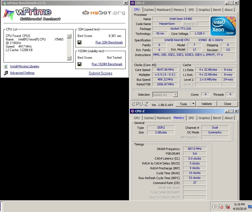The height and width of the screenshot is (212, 252).
Task: Click Core Speed value 4647.56 MHz
Action: pos(165,70)
